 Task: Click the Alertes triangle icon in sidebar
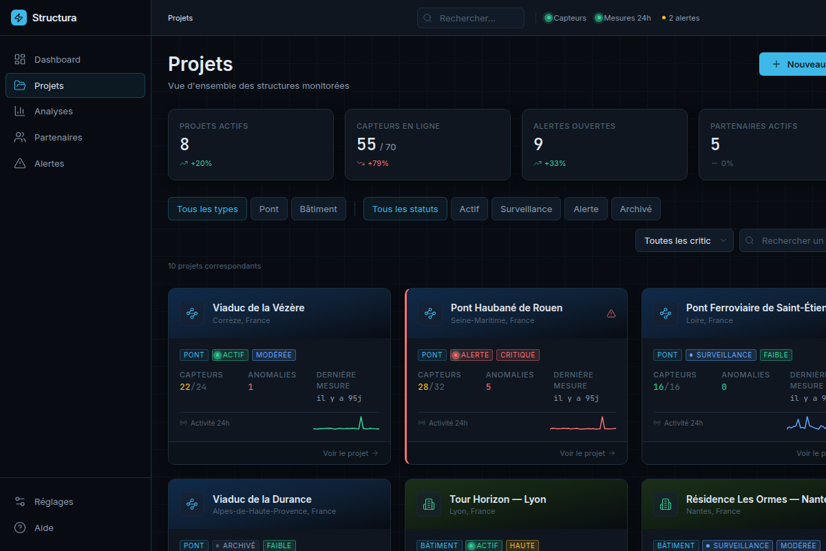pyautogui.click(x=20, y=163)
